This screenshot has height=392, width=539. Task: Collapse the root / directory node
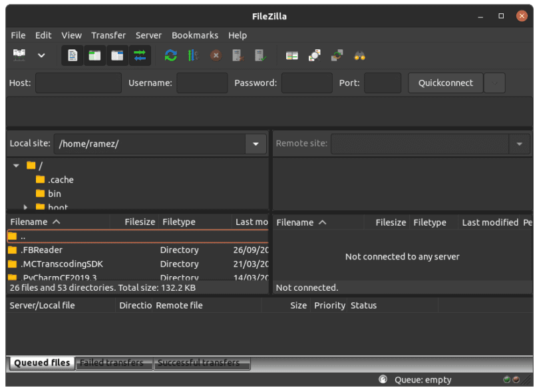tap(16, 165)
